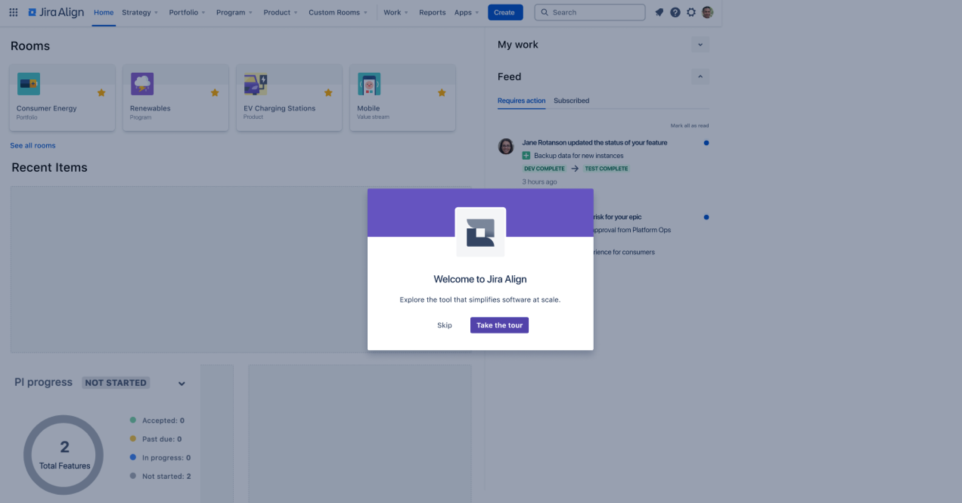Unfavorite the Mobile room star
The width and height of the screenshot is (962, 503).
[x=442, y=93]
